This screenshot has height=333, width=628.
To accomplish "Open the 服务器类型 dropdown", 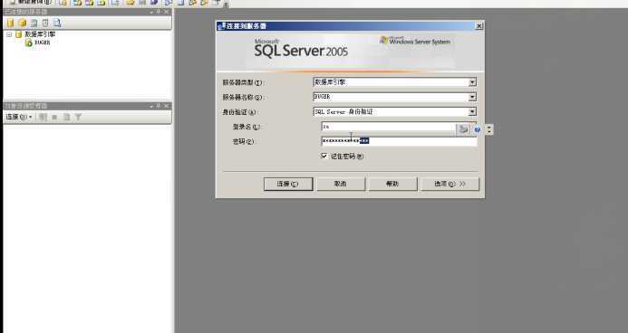I will click(473, 82).
